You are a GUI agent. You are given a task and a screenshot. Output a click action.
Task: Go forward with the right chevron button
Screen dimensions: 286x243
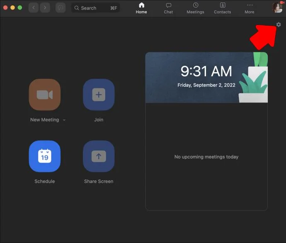coord(45,7)
